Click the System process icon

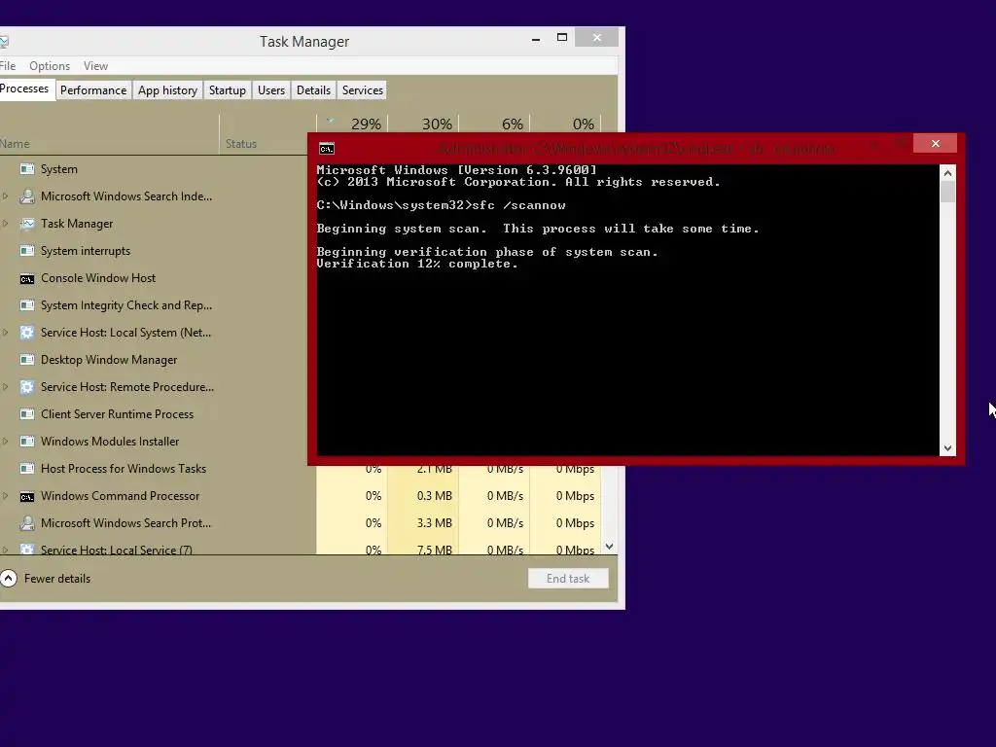[26, 169]
